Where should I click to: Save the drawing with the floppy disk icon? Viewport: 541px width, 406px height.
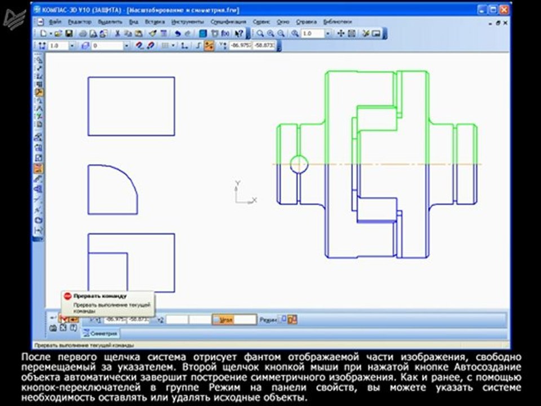pyautogui.click(x=69, y=33)
